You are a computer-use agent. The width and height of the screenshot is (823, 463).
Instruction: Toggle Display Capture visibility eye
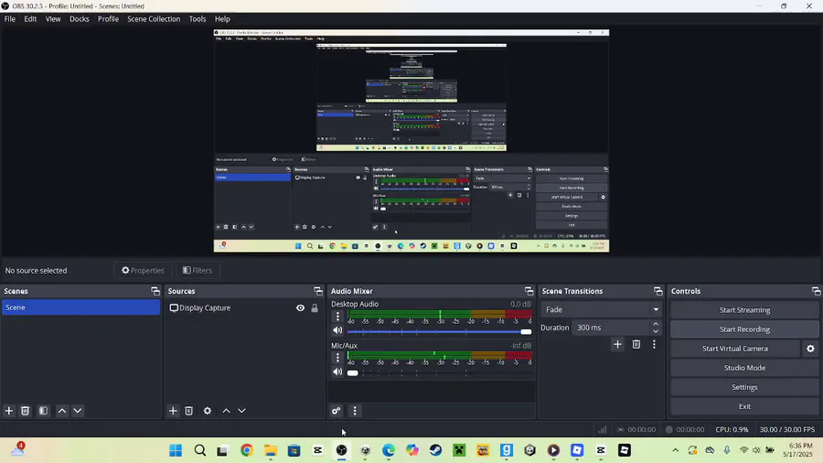300,308
